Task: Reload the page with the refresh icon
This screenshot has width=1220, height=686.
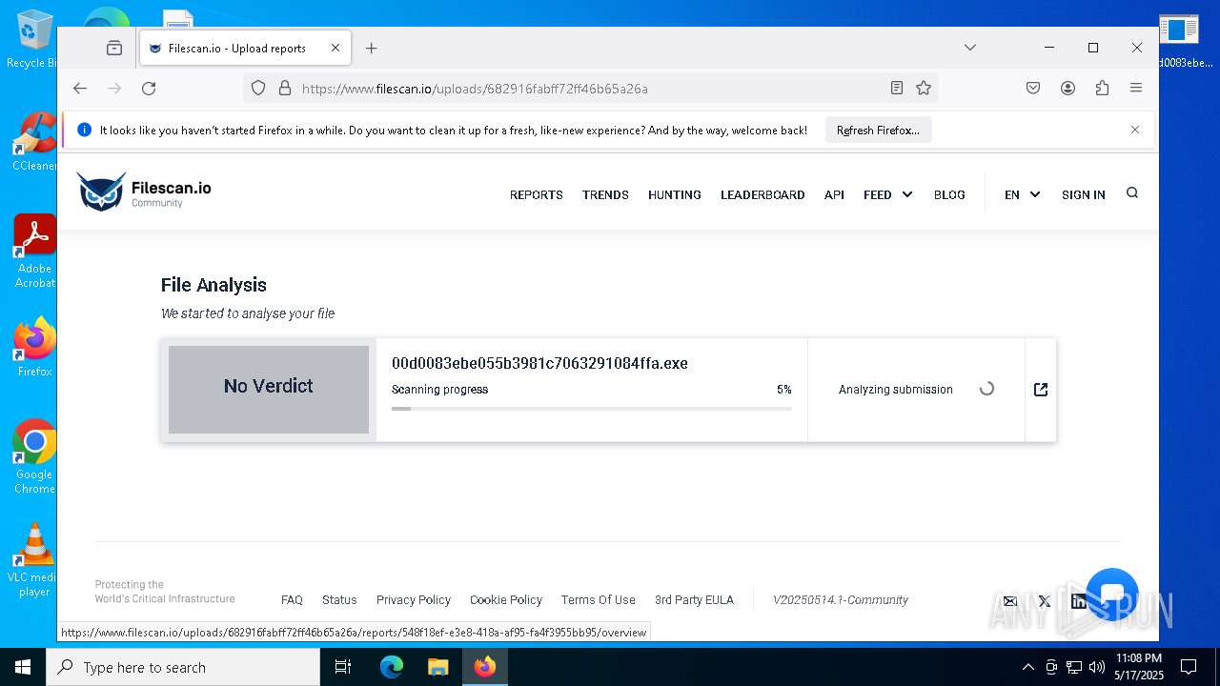Action: [x=149, y=89]
